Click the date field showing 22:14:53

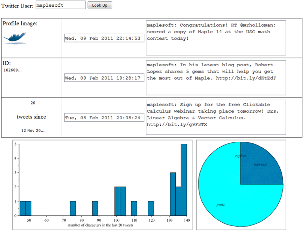tap(104, 38)
